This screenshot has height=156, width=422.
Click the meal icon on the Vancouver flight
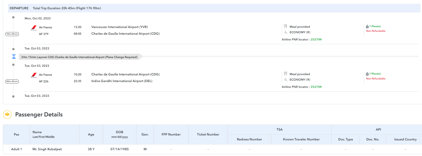click(286, 27)
